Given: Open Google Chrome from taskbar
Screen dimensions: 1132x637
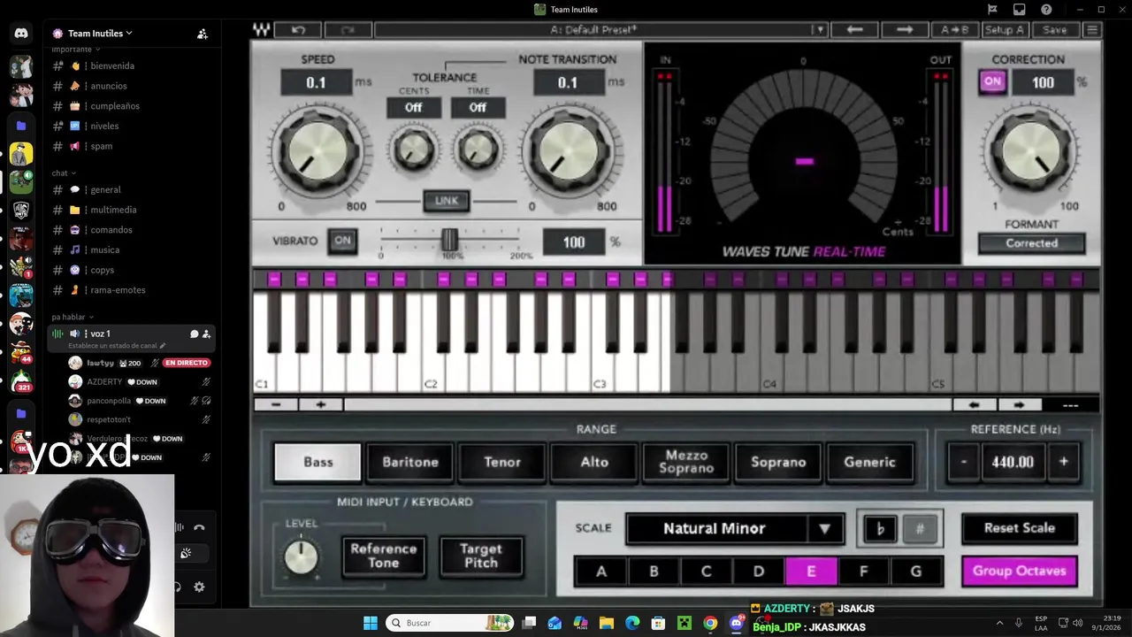Looking at the screenshot, I should click(x=710, y=623).
